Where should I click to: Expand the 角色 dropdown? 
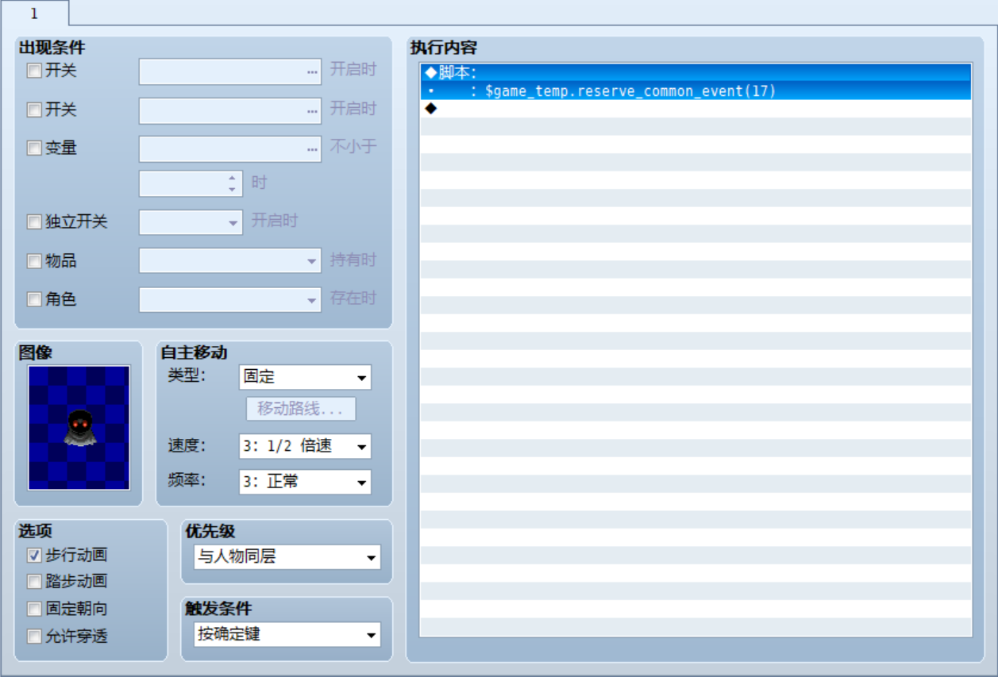click(230, 299)
